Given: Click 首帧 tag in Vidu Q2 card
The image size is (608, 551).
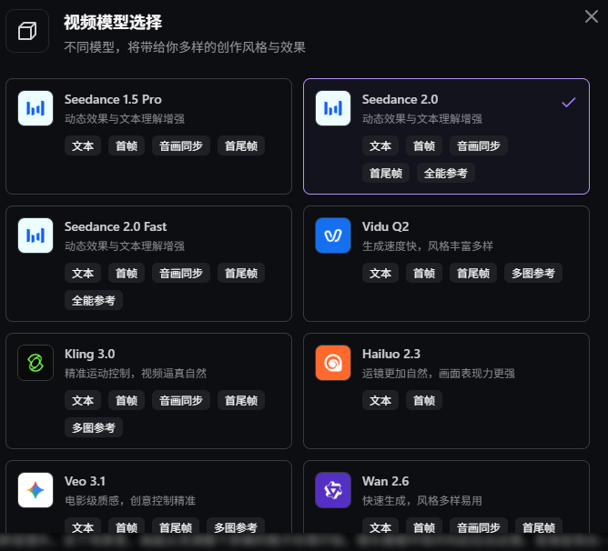Looking at the screenshot, I should [424, 273].
